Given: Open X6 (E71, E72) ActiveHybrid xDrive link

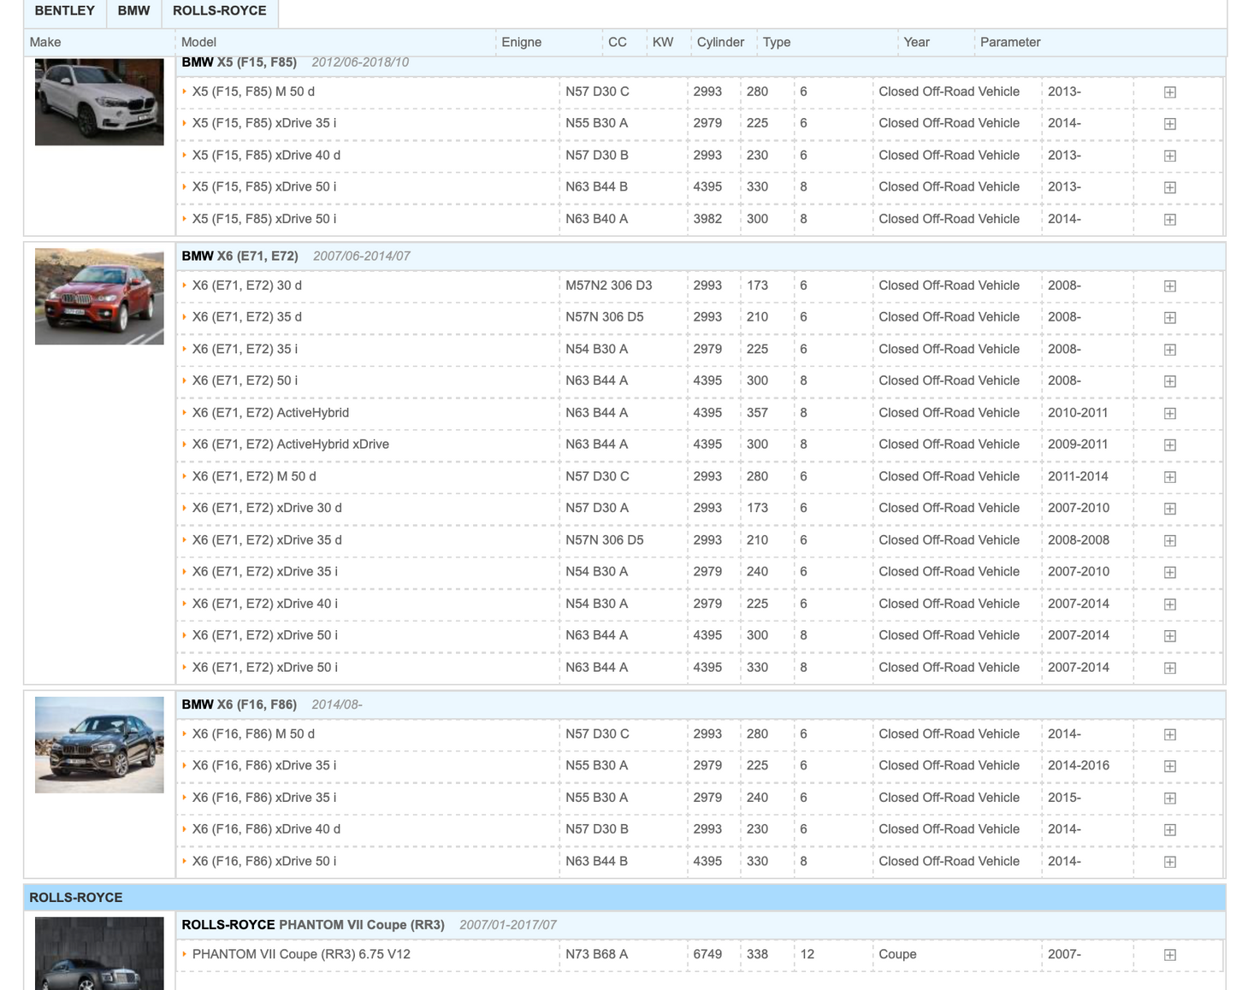Looking at the screenshot, I should [291, 444].
